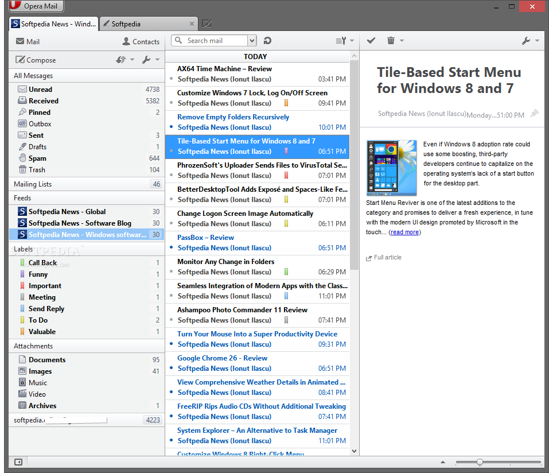This screenshot has height=473, width=549.
Task: Expand the list view settings dropdown arrow
Action: [x=352, y=41]
